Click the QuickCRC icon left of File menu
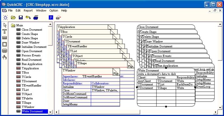The height and width of the screenshot is (116, 224). 4,11
